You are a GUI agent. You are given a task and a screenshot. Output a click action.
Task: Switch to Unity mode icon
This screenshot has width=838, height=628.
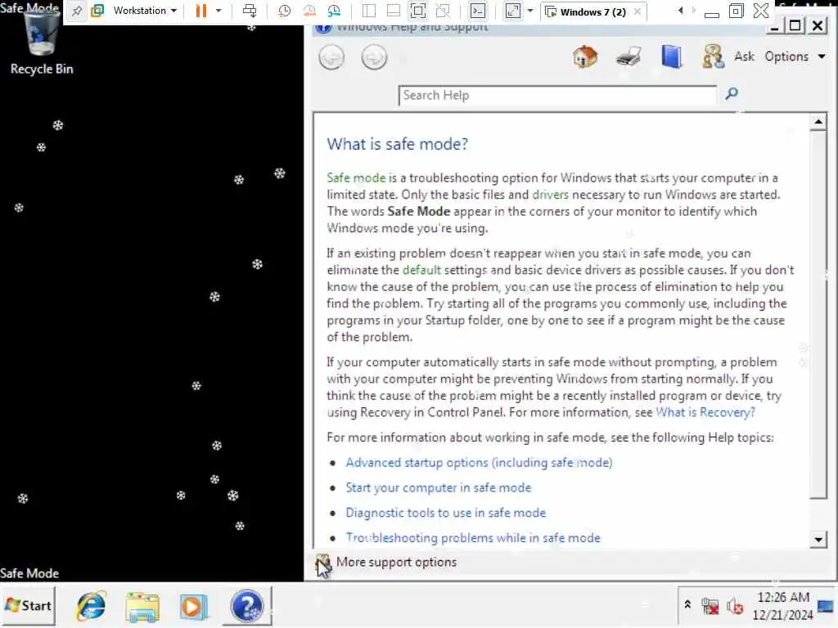[x=443, y=11]
